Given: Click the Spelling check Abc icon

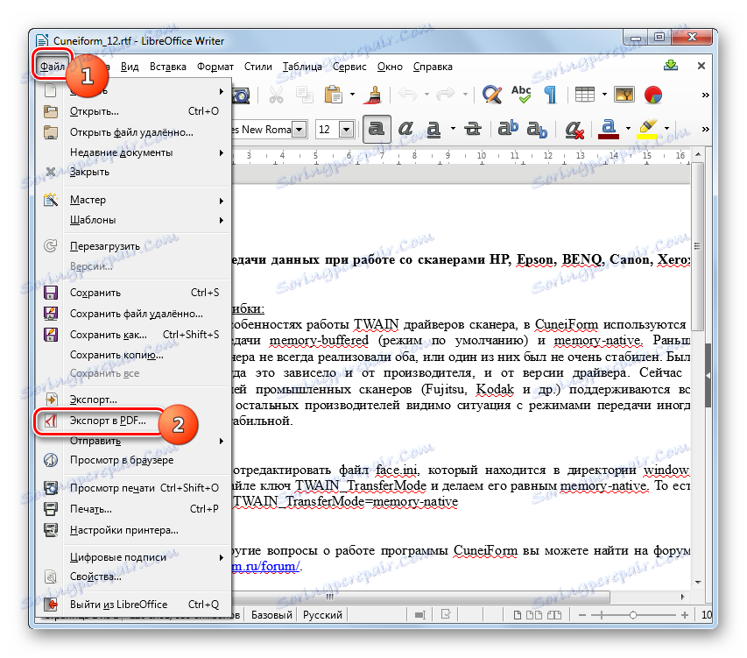Looking at the screenshot, I should pos(521,95).
